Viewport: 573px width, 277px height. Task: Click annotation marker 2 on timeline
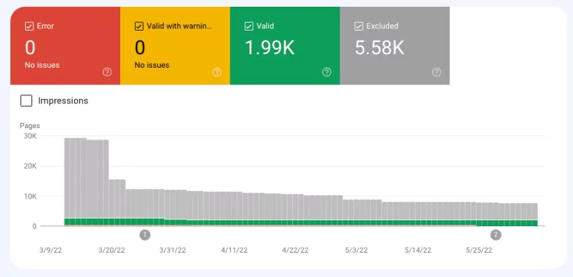[x=496, y=235]
